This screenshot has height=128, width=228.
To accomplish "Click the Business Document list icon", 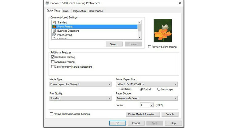I will point(54,31).
